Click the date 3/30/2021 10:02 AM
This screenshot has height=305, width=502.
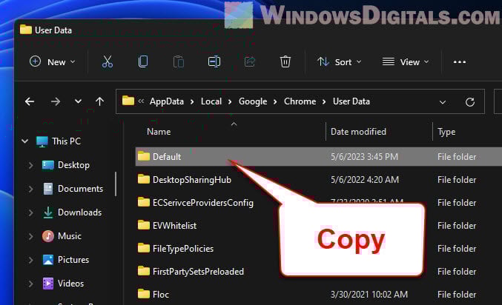tap(369, 295)
